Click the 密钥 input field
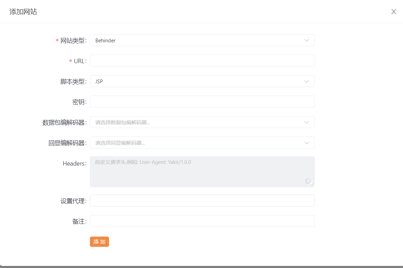The image size is (403, 268). click(202, 101)
